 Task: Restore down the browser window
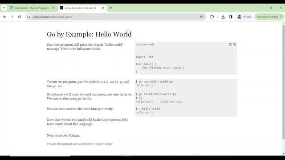[271, 8]
